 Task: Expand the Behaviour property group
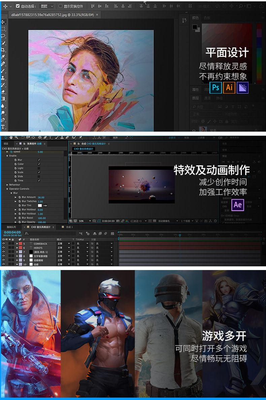click(7, 185)
